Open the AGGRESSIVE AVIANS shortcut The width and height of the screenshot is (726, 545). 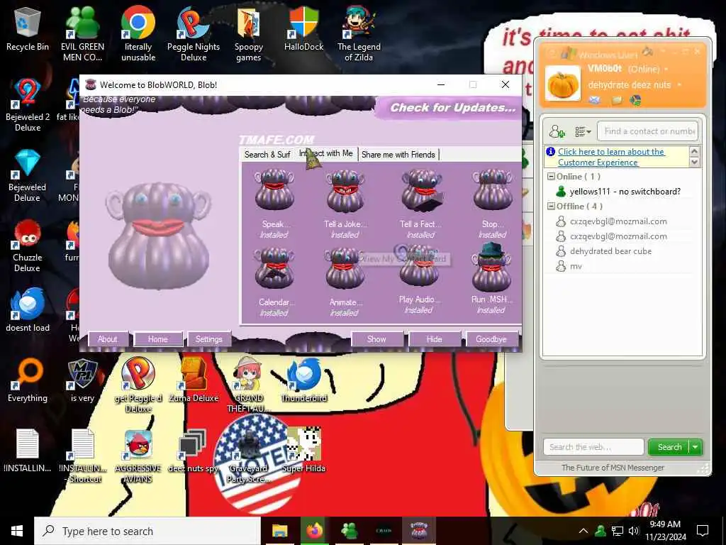pos(138,456)
